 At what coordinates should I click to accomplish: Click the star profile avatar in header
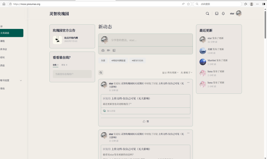click(239, 13)
